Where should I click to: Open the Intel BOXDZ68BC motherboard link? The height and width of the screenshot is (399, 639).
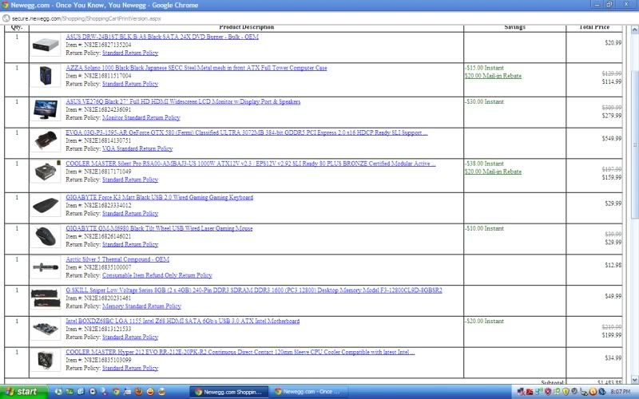pos(183,321)
